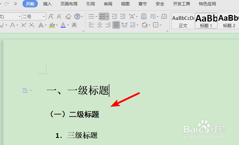Click the sort A-Z icon
This screenshot has height=145, width=239.
point(144,16)
